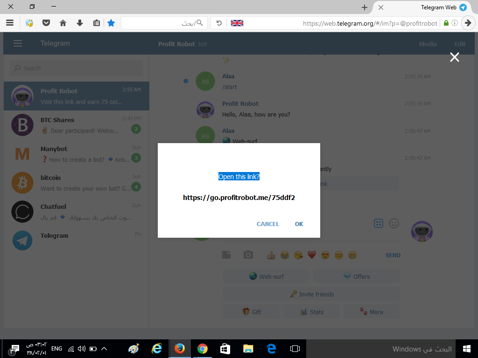Image resolution: width=478 pixels, height=358 pixels.
Task: Attach a file with the document icon
Action: [226, 255]
